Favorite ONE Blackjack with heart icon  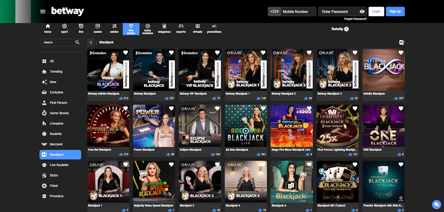[x=401, y=109]
